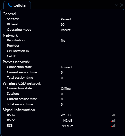This screenshot has height=136, width=125.
Task: Select the Packet network section header
Action: (x=16, y=62)
